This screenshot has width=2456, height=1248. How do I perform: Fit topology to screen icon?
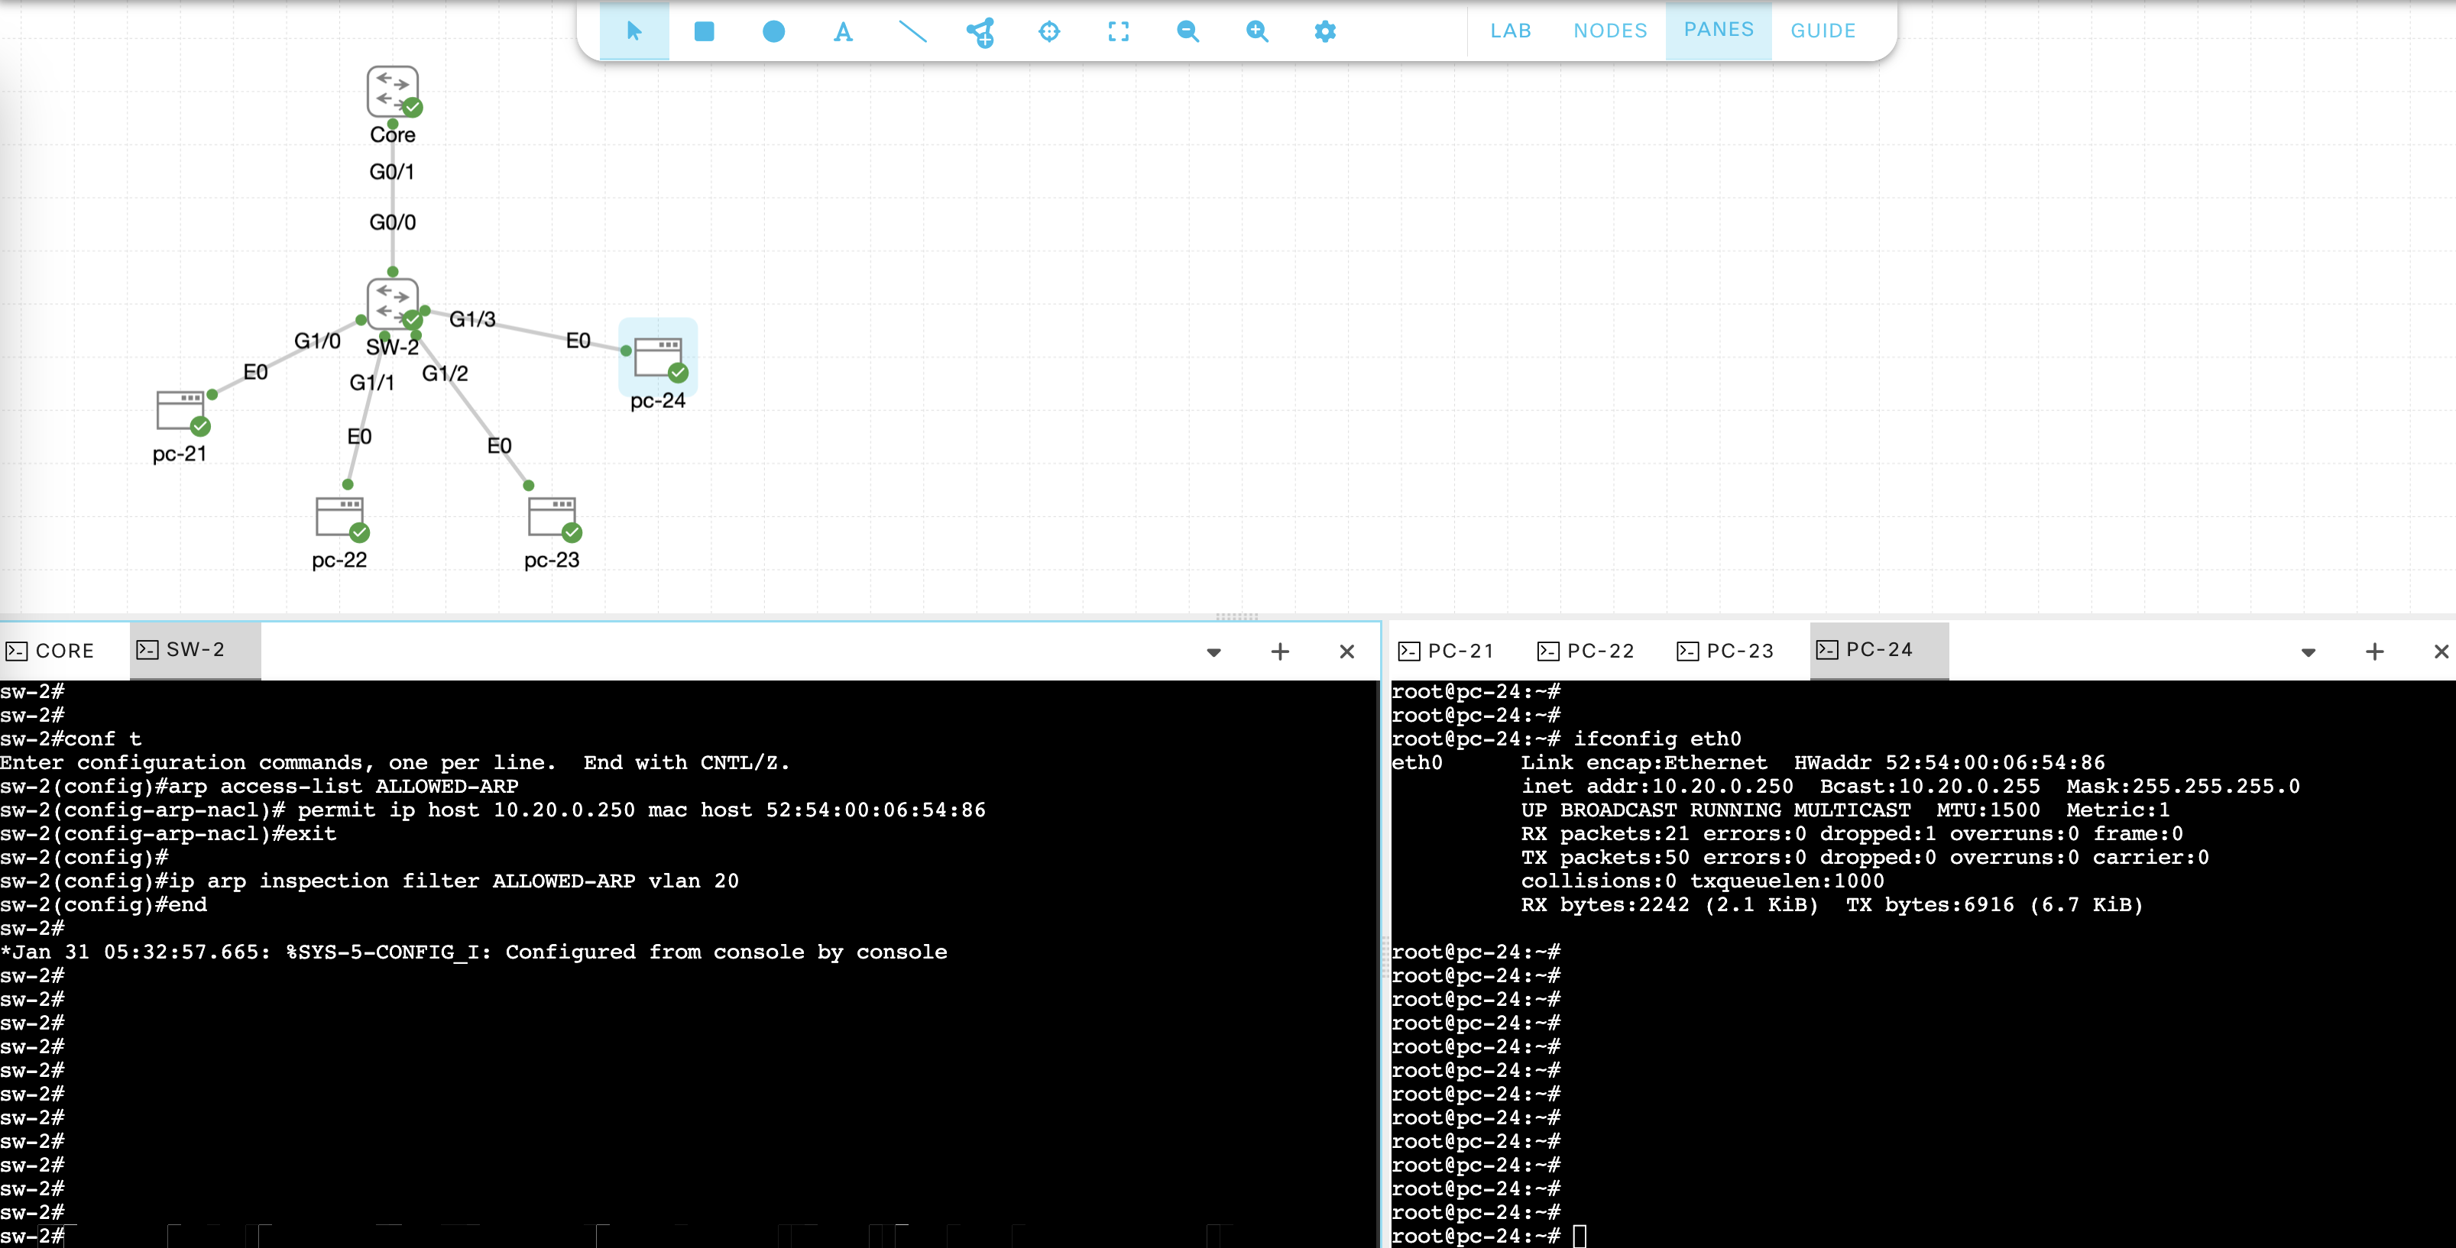1119,31
